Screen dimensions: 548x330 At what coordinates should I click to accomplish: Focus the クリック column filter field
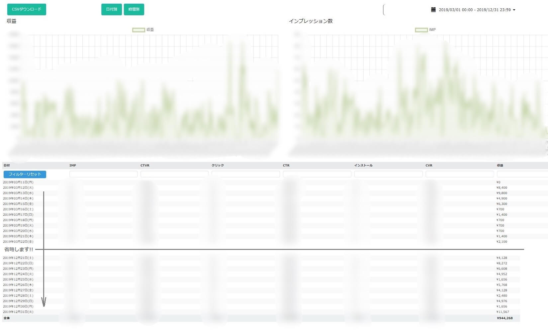point(245,174)
